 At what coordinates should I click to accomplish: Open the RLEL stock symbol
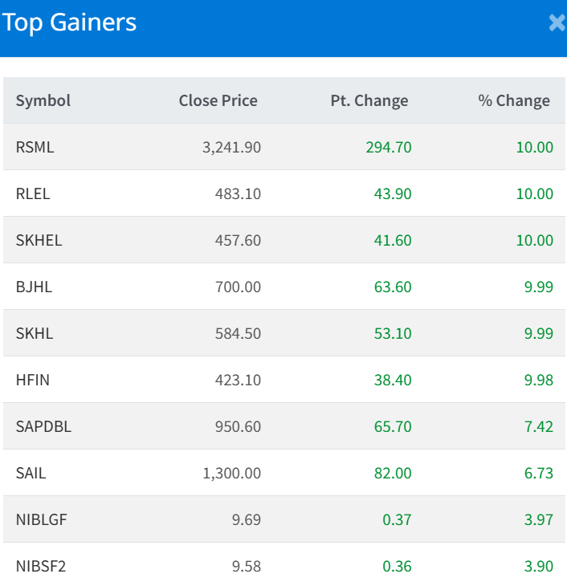click(33, 193)
